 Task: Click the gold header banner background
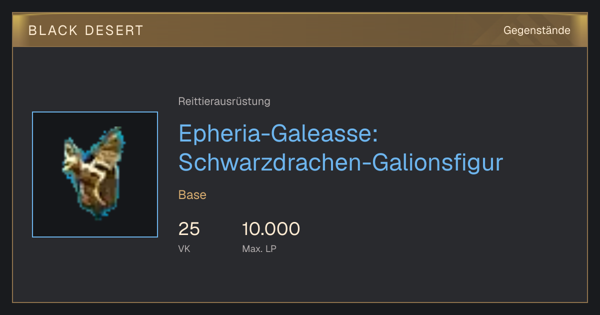(300, 30)
